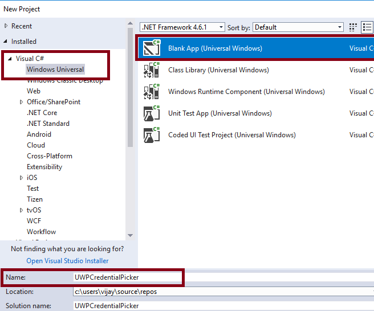Select Unit Test App (Universal Windows) text
The height and width of the screenshot is (311, 374).
(x=220, y=113)
